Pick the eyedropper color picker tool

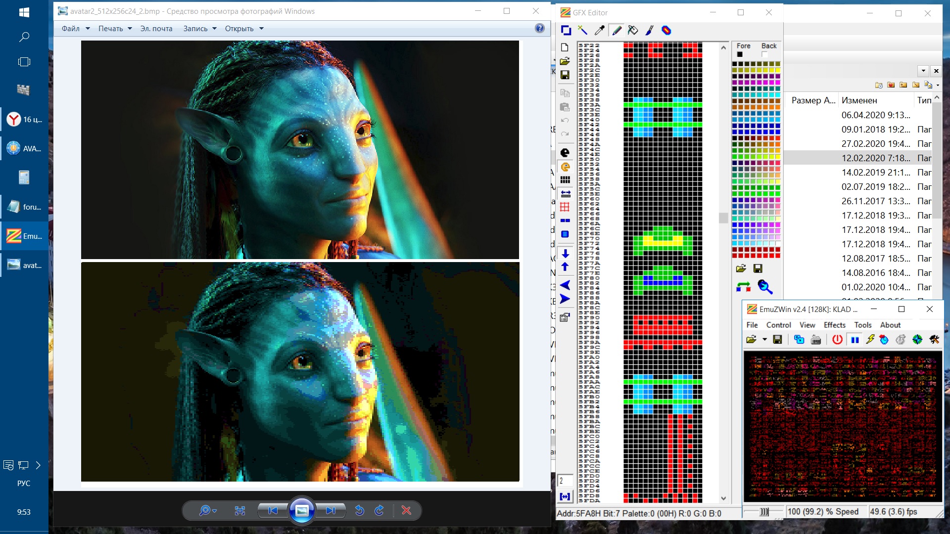600,31
